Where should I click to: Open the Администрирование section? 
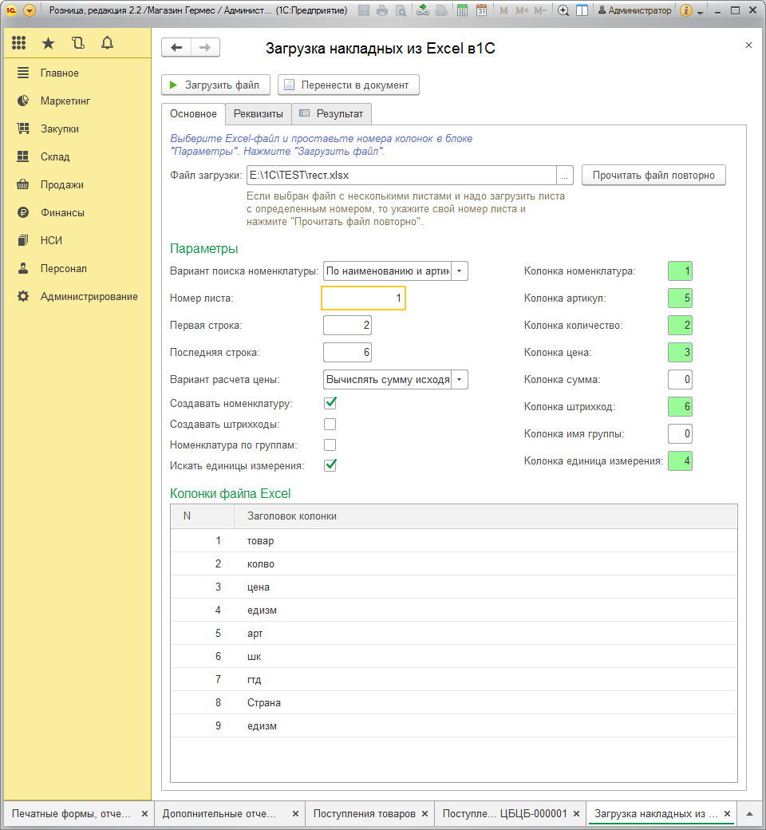[77, 296]
